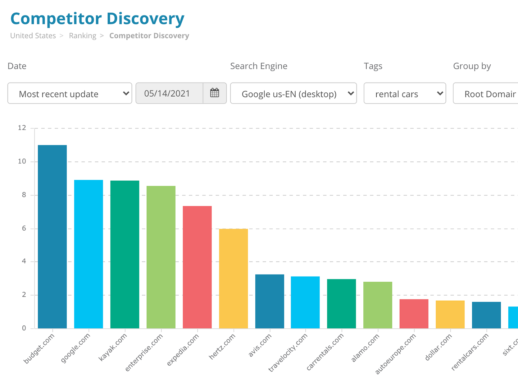Viewport: 518px width, 388px height.
Task: Navigate to United States breadcrumb link
Action: [32, 36]
